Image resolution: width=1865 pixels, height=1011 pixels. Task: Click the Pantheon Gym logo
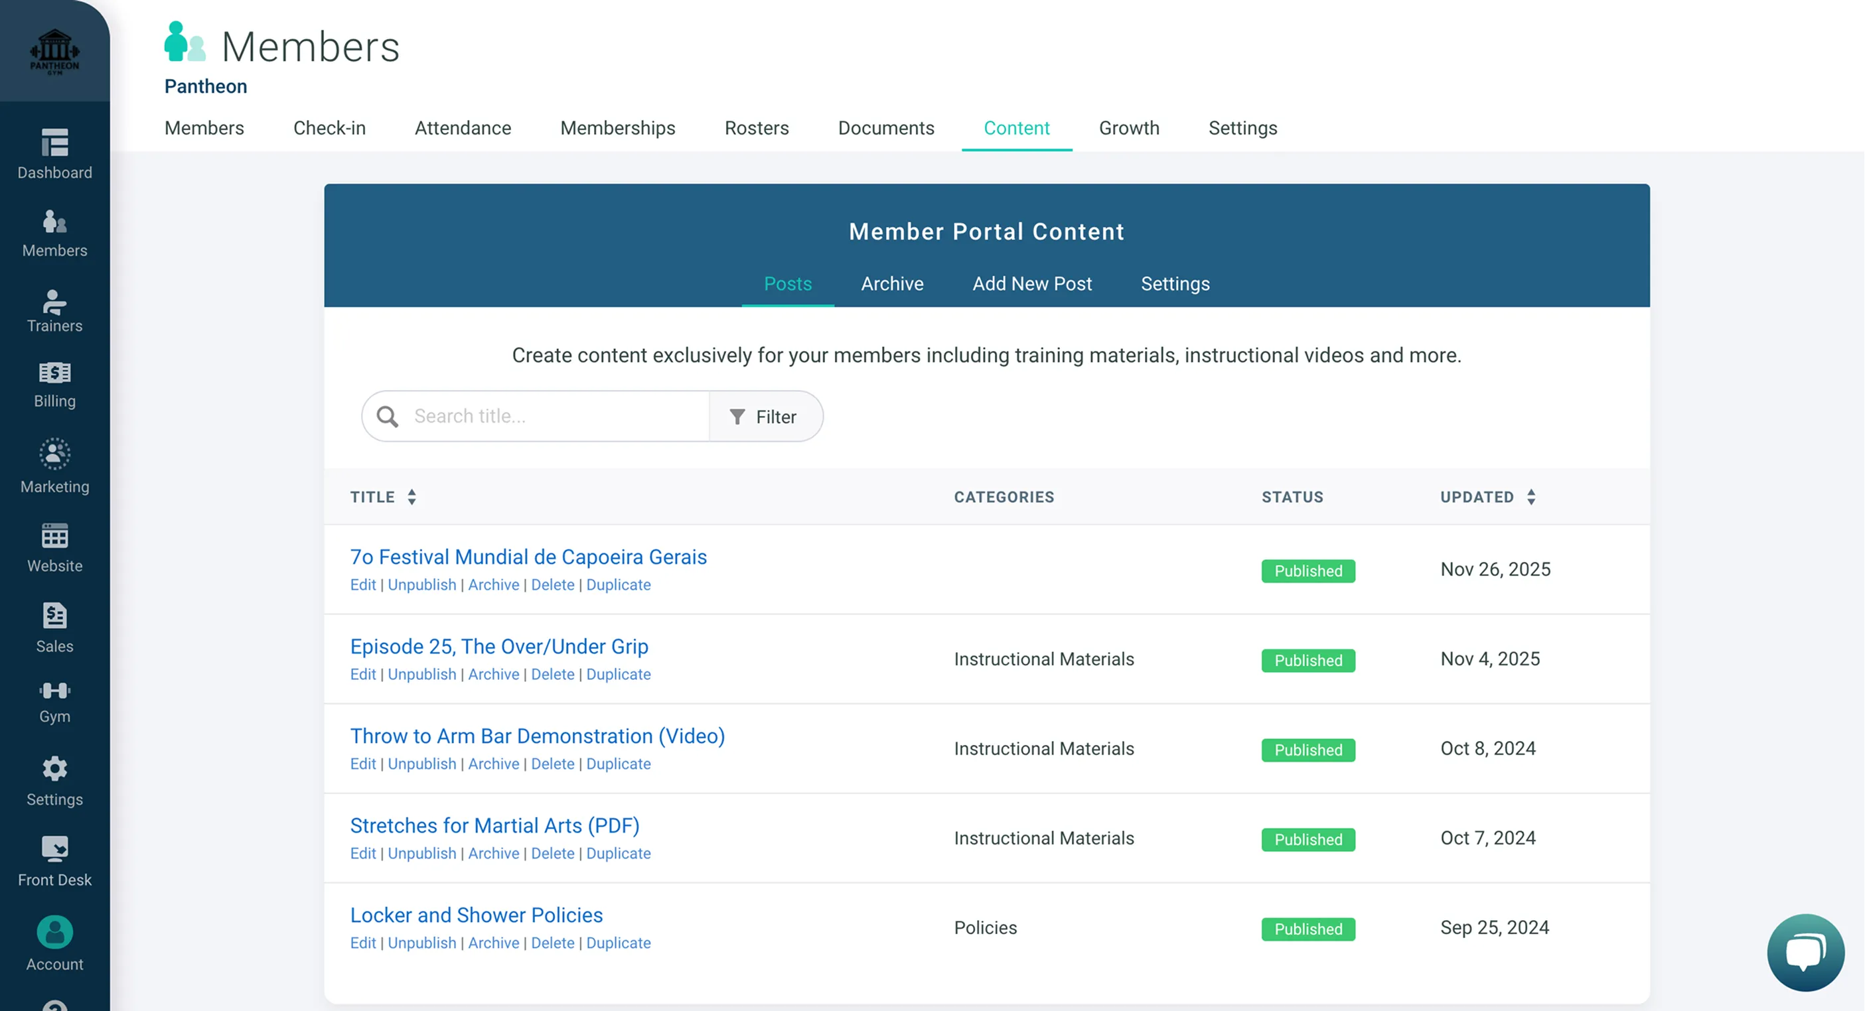54,51
